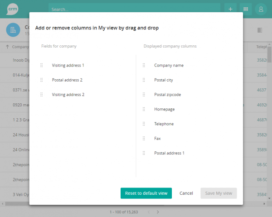The image size is (272, 217).
Task: Click the drag handle beside Postal city
Action: click(x=144, y=80)
